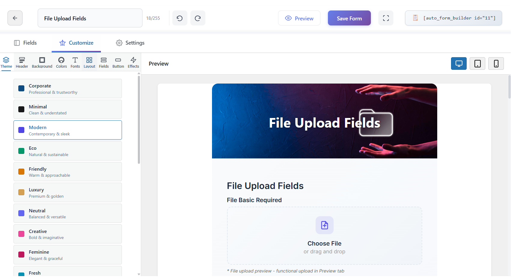
Task: Select the Fresh theme
Action: [68, 271]
